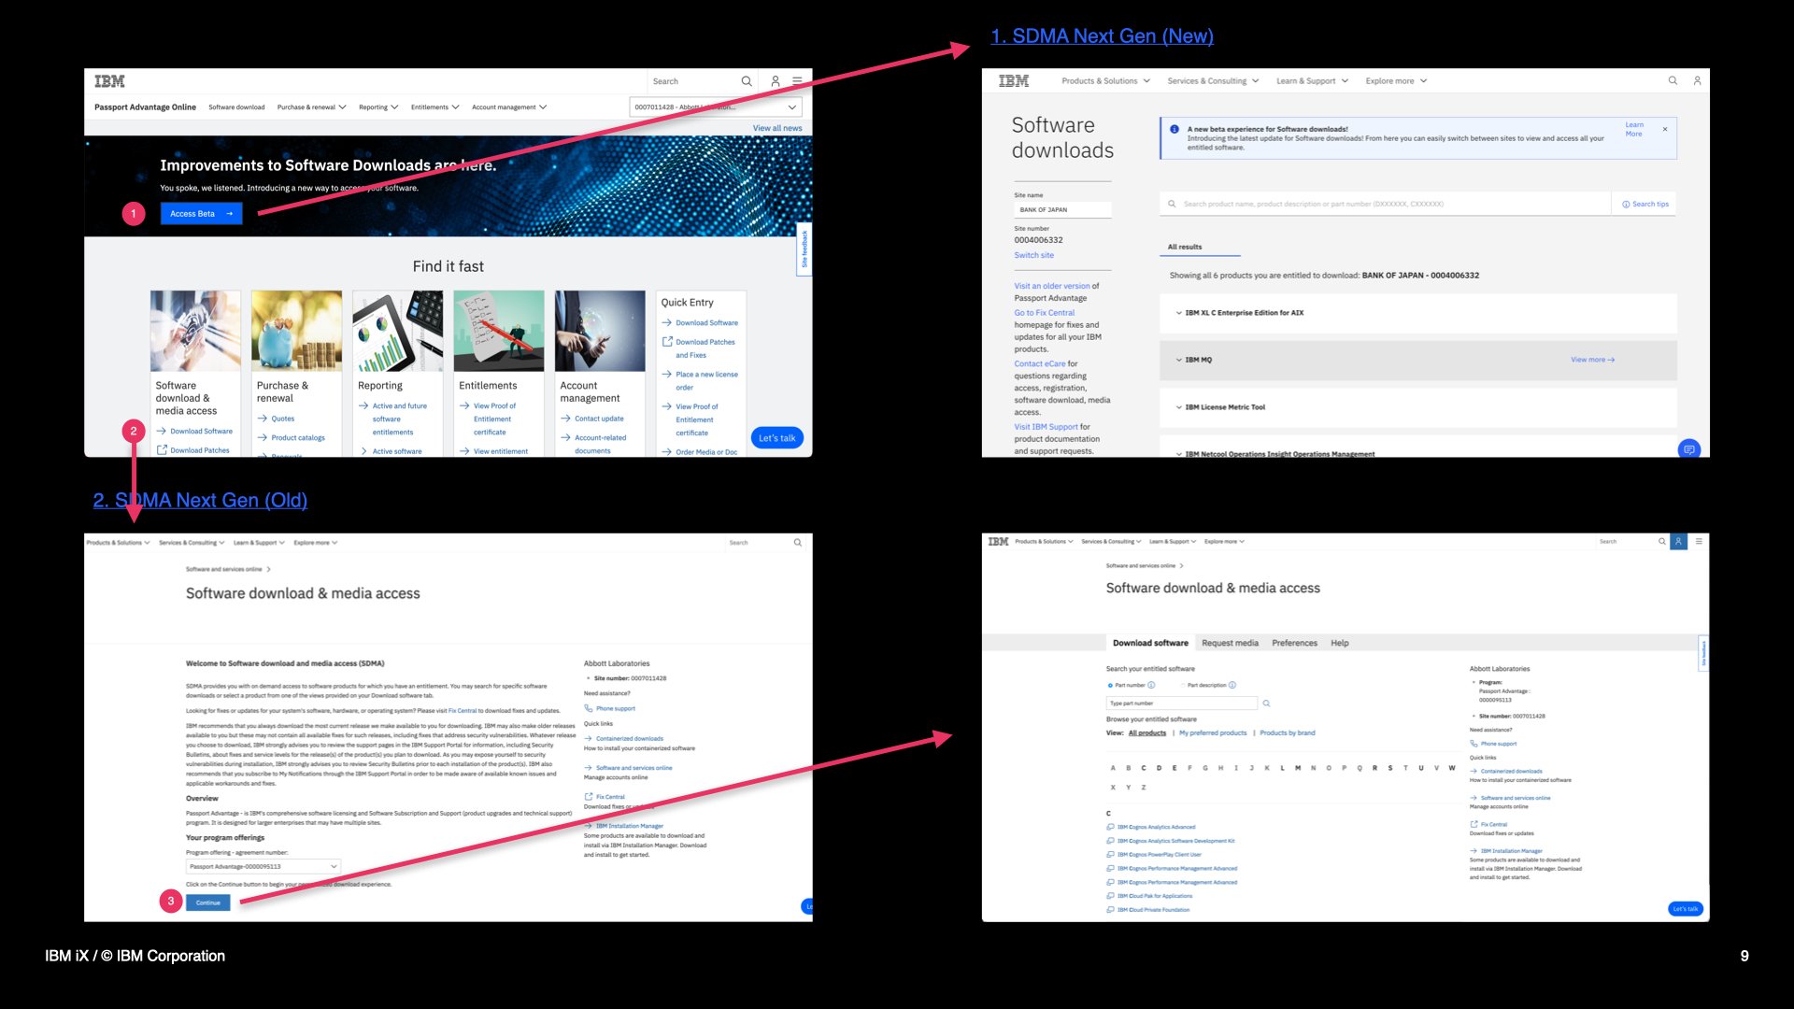Viewport: 1794px width, 1009px height.
Task: Click the SDMA Next Gen (New) slide heading link
Action: [x=1103, y=36]
